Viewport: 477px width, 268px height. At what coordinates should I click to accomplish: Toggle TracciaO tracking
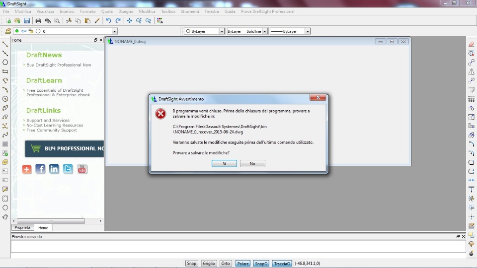(x=282, y=264)
